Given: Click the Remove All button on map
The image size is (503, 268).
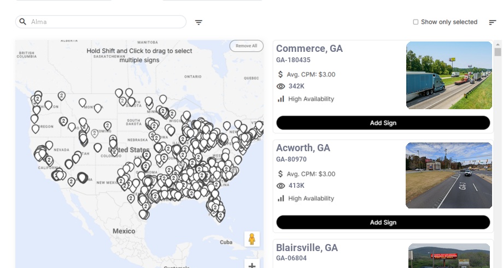Looking at the screenshot, I should [x=246, y=46].
